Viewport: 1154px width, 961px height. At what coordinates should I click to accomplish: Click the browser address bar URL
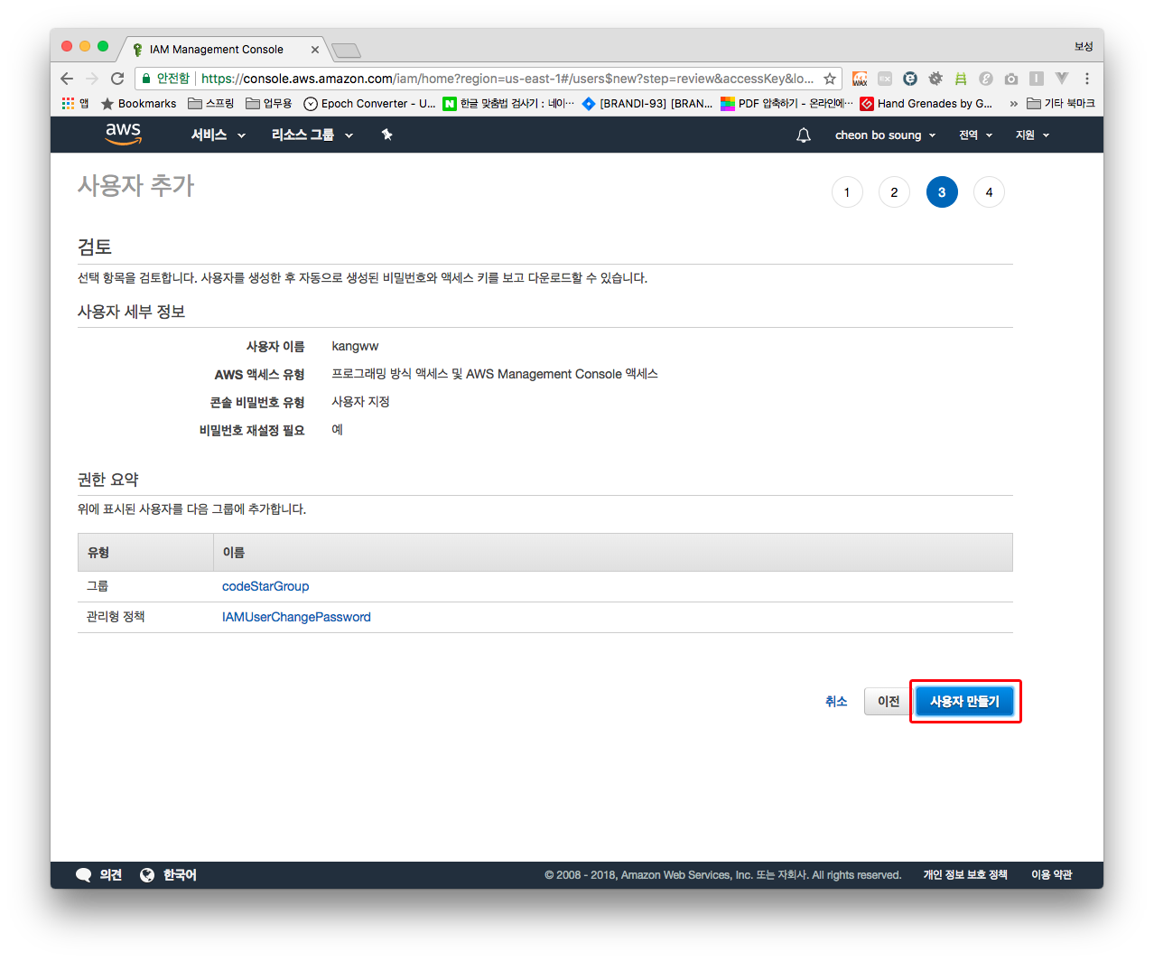click(506, 79)
